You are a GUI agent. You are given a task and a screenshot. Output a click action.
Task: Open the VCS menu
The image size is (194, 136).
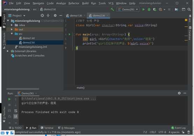[x=111, y=4]
